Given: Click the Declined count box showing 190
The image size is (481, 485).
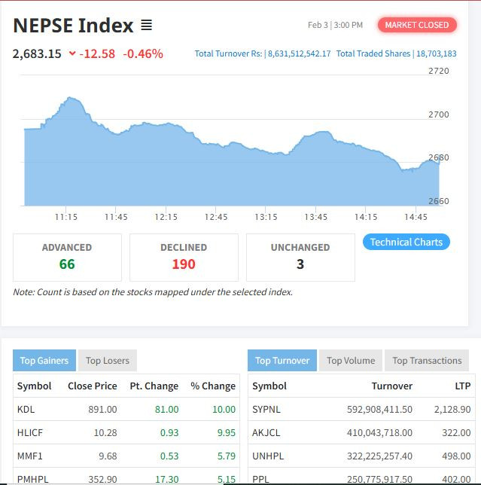Looking at the screenshot, I should [184, 257].
